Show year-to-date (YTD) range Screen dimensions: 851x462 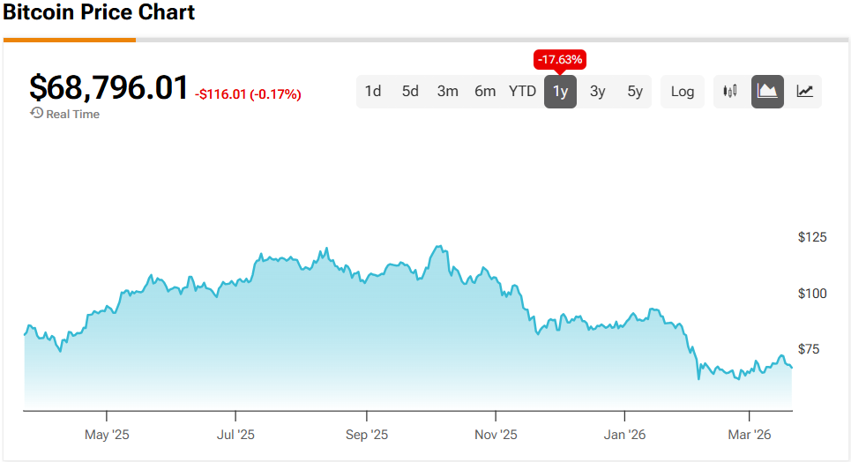click(x=522, y=92)
